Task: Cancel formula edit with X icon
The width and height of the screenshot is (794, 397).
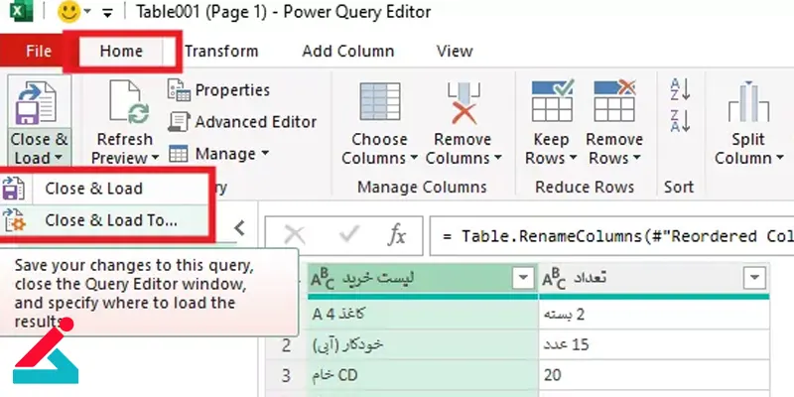Action: (295, 235)
